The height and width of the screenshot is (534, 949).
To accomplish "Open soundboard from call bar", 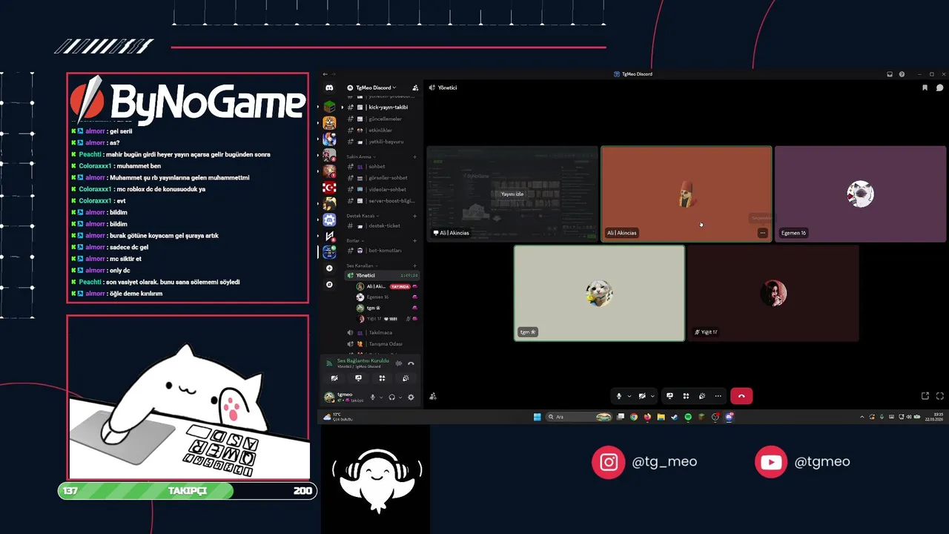I will tap(701, 396).
